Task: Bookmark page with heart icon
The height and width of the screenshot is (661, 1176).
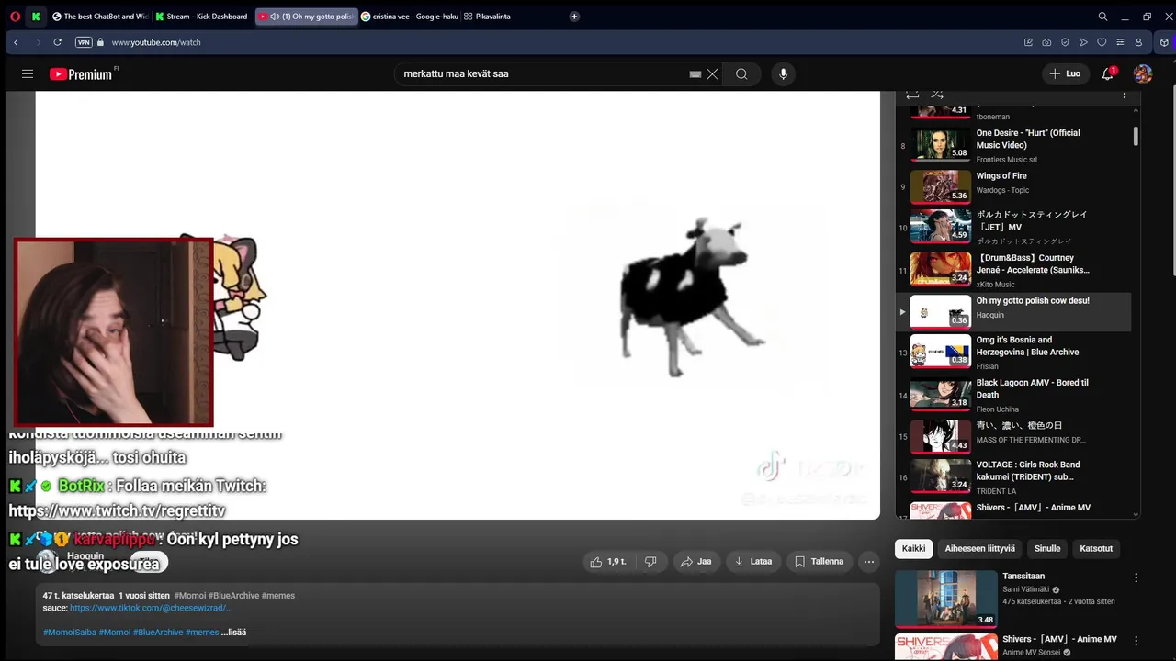Action: 1102,42
